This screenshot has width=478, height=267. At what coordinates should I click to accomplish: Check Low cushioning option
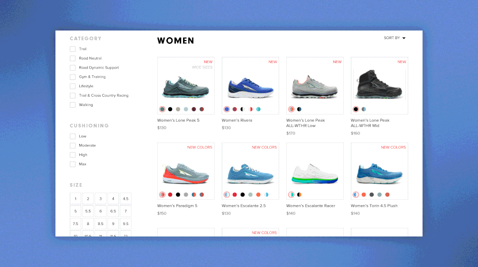[x=73, y=136]
